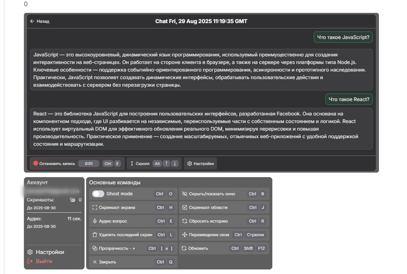Click the screenshots counter icon in Аккаунт

[x=72, y=200]
